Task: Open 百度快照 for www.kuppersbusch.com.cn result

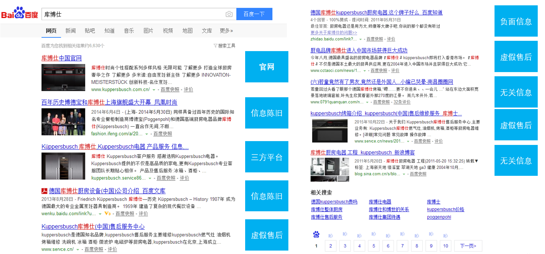Action: click(170, 90)
